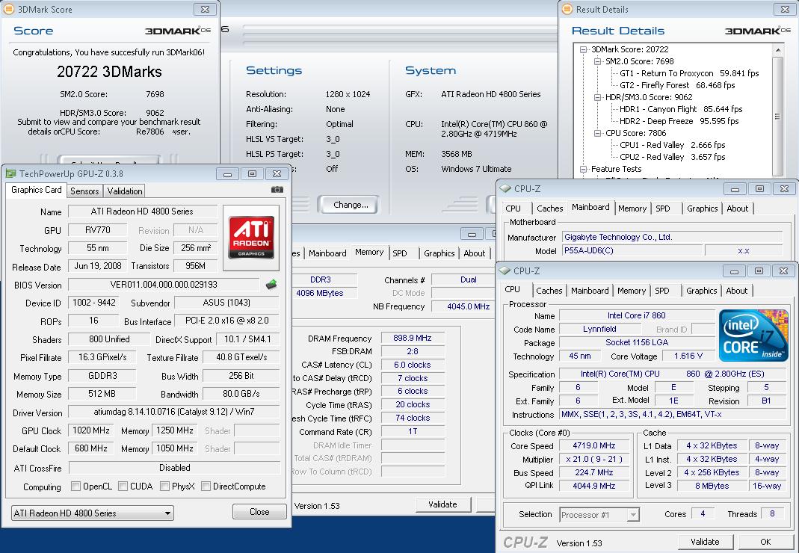This screenshot has height=553, width=799.
Task: Switch to the GPU-Z Validation tab
Action: click(124, 191)
